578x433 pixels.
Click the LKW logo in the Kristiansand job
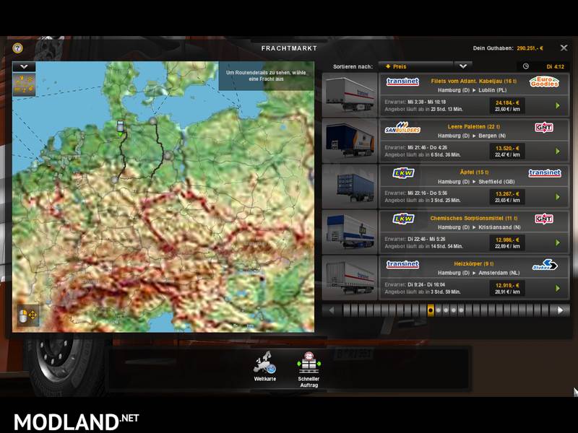(403, 219)
